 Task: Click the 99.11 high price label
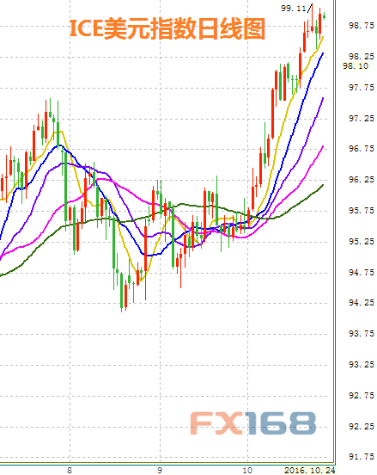pyautogui.click(x=293, y=9)
